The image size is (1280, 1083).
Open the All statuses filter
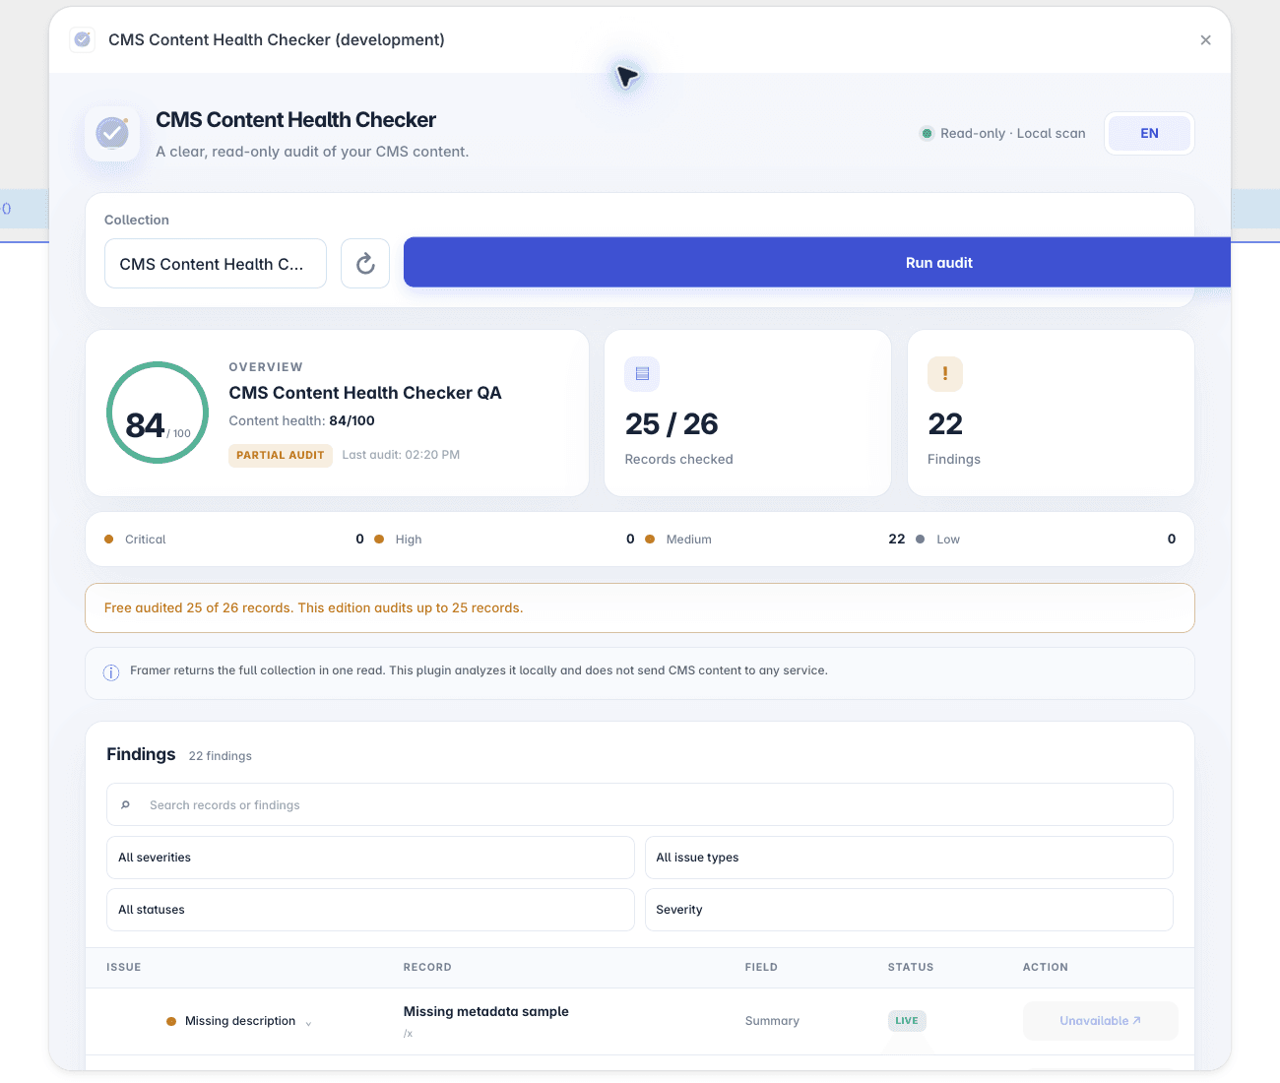(370, 910)
